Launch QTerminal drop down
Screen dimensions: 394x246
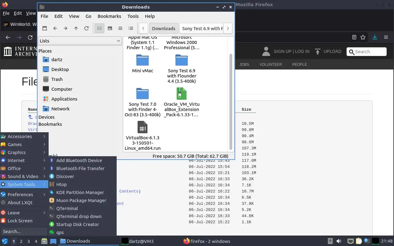[x=82, y=216]
